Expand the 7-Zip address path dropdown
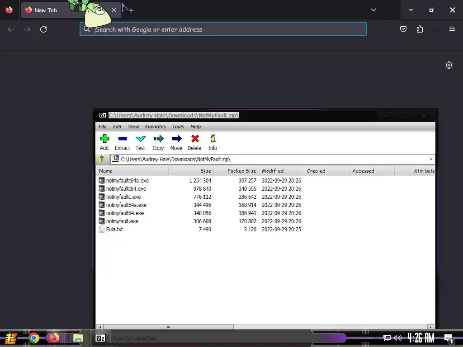The height and width of the screenshot is (347, 463). pos(431,159)
